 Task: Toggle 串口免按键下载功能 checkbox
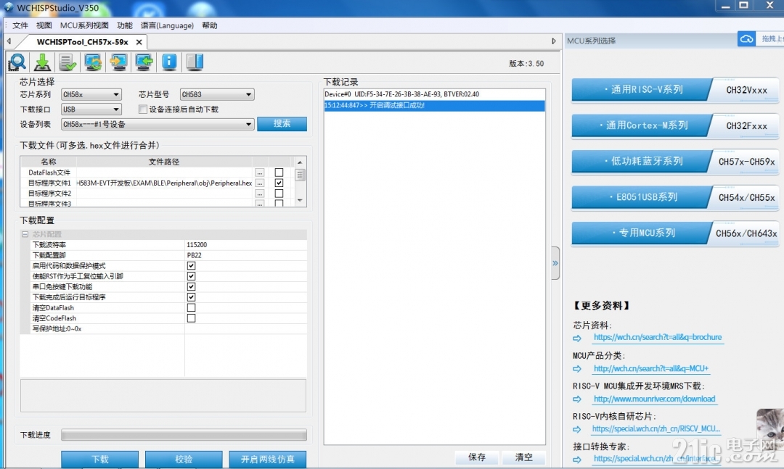pos(191,287)
